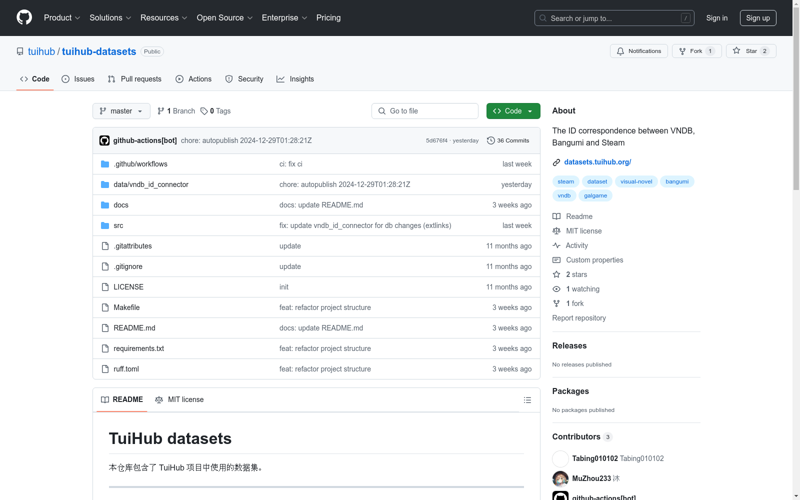Click the Fork button

[x=697, y=51]
